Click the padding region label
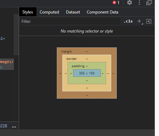The width and height of the screenshot is (159, 136). point(78,66)
